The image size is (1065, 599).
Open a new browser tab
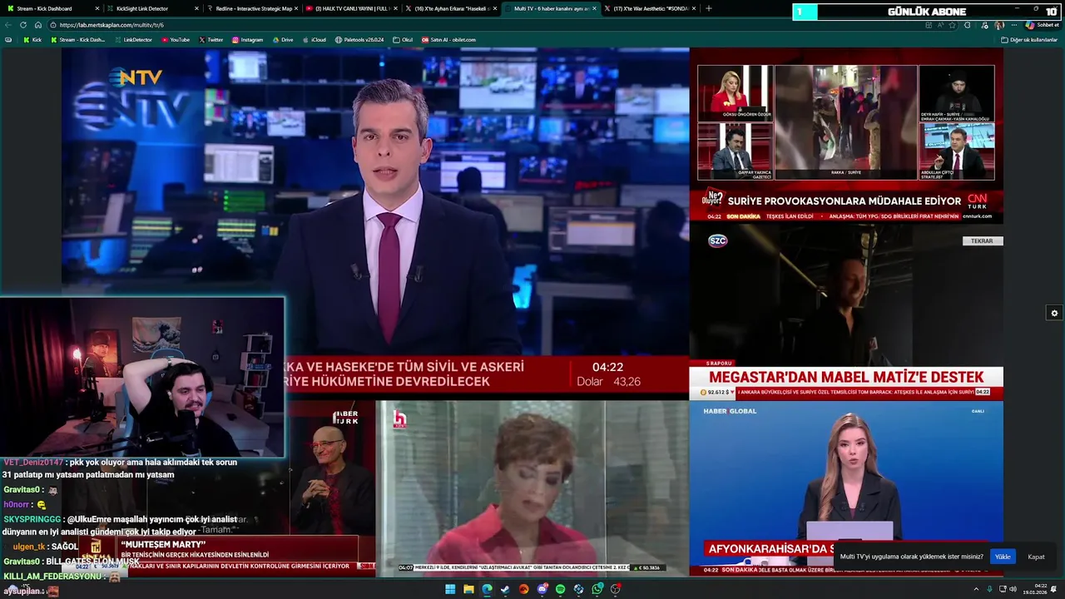coord(709,8)
